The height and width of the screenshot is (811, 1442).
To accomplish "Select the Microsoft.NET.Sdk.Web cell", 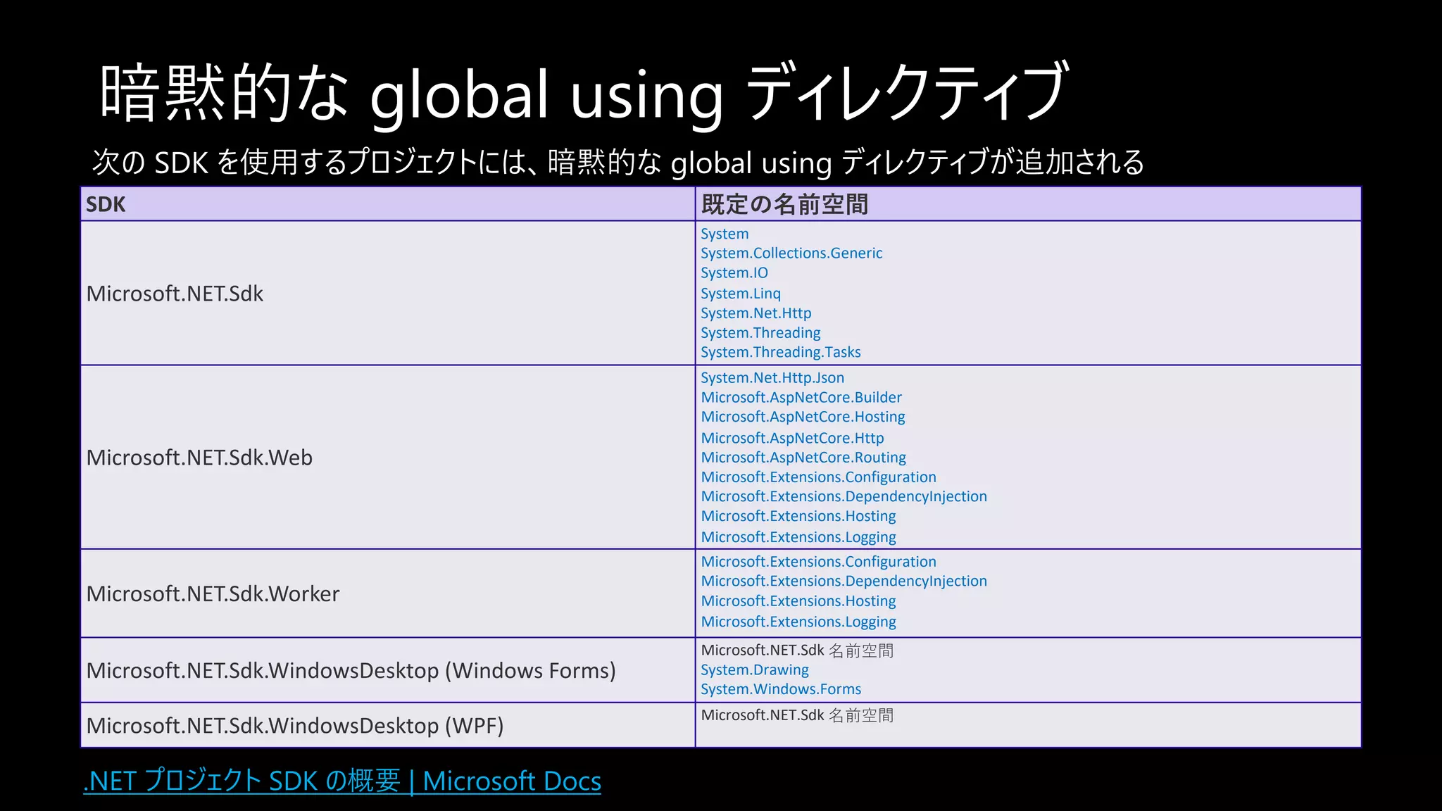I will (388, 458).
